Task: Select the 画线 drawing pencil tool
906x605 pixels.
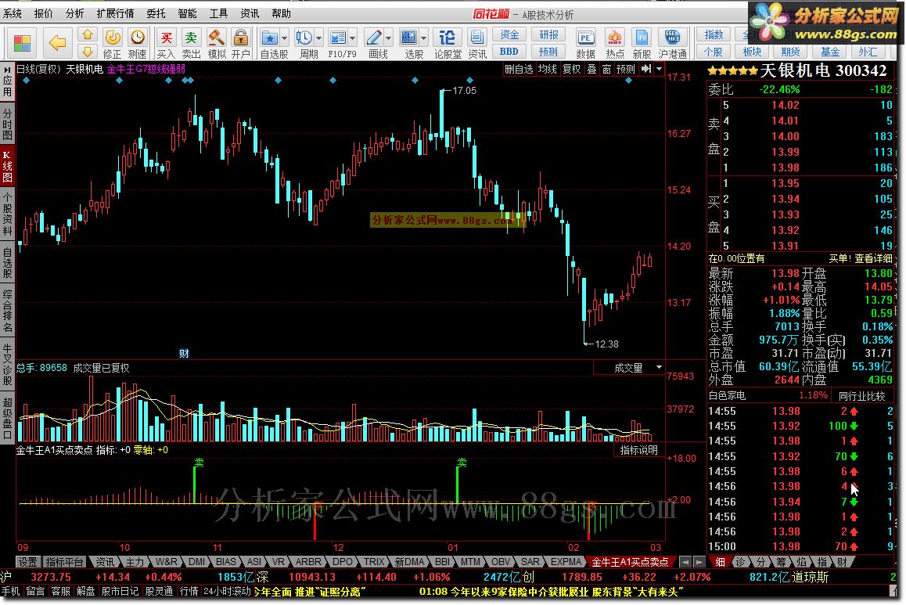Action: (374, 38)
